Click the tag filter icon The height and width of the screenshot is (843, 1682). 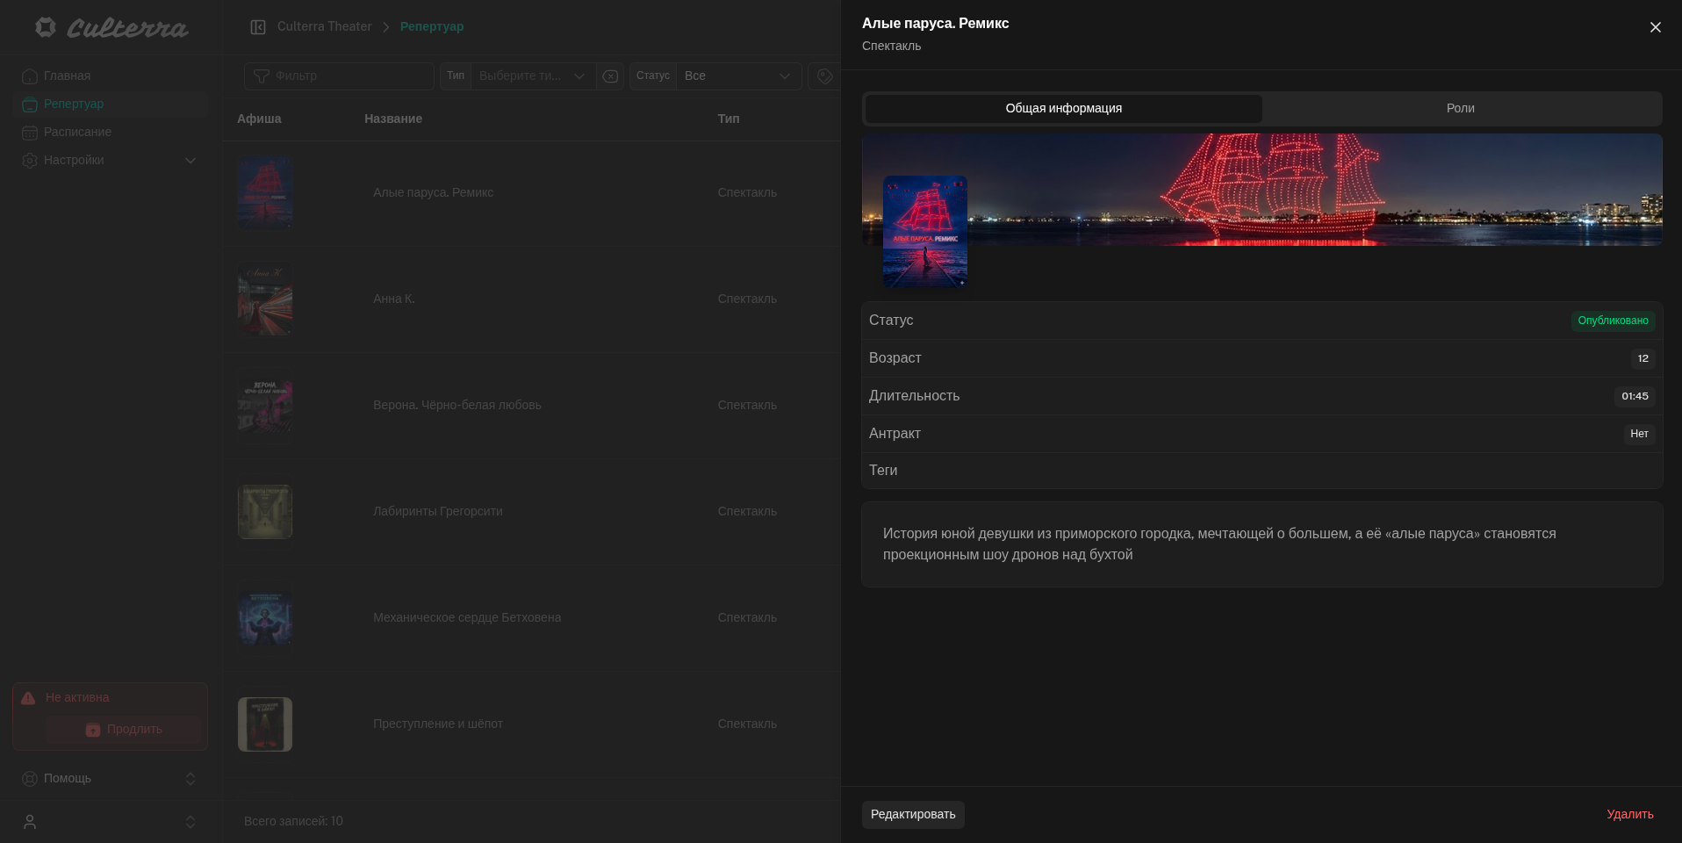pos(824,76)
